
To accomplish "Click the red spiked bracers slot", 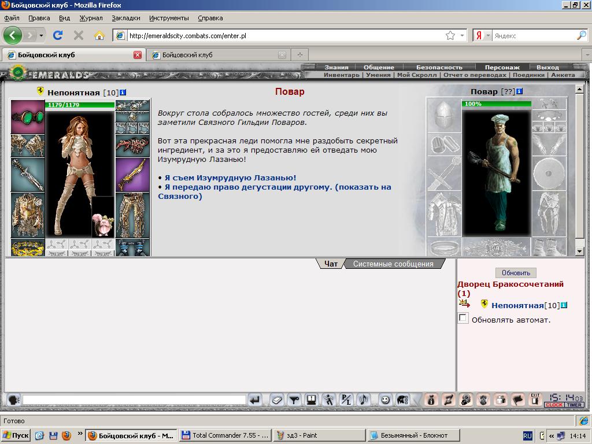I will [x=132, y=146].
